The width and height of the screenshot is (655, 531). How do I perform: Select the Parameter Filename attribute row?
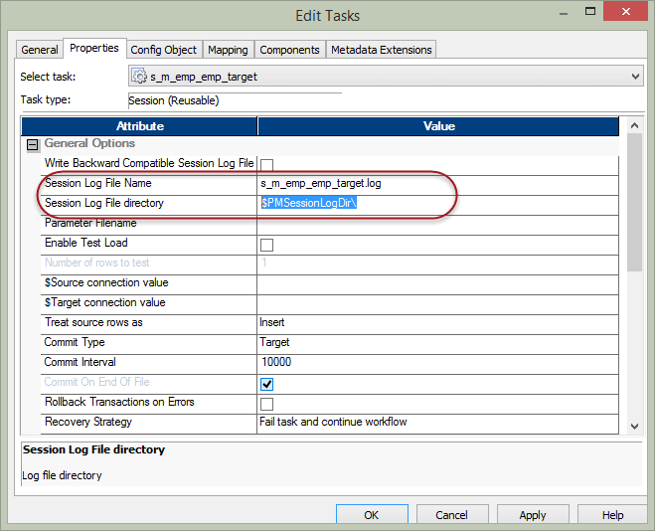90,223
